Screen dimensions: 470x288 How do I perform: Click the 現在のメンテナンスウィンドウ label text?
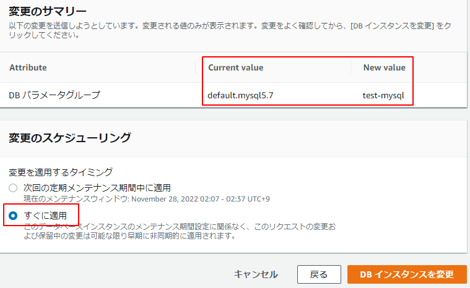point(76,198)
